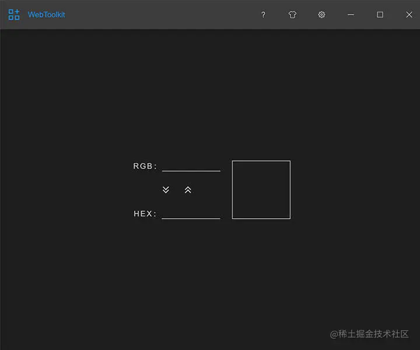Image resolution: width=420 pixels, height=350 pixels.
Task: Focus the RGB input field
Action: point(191,166)
